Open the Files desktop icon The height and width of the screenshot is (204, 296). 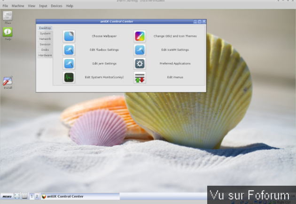pyautogui.click(x=8, y=16)
